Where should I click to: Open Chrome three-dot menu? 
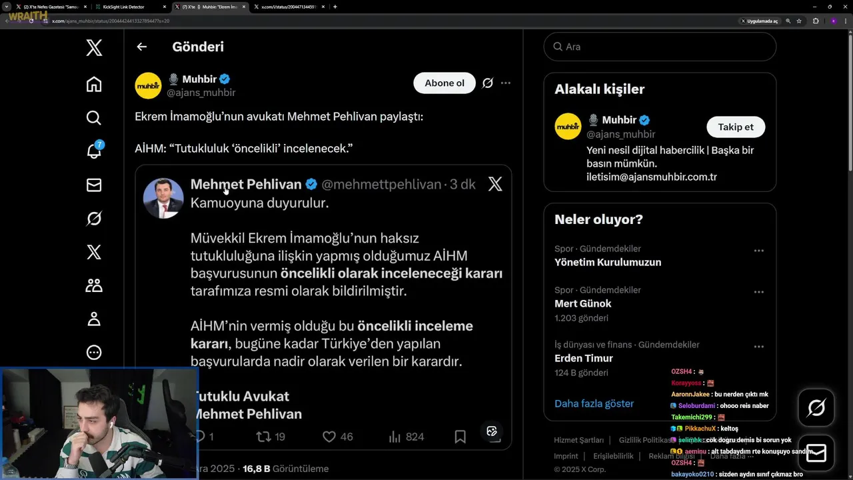point(846,21)
